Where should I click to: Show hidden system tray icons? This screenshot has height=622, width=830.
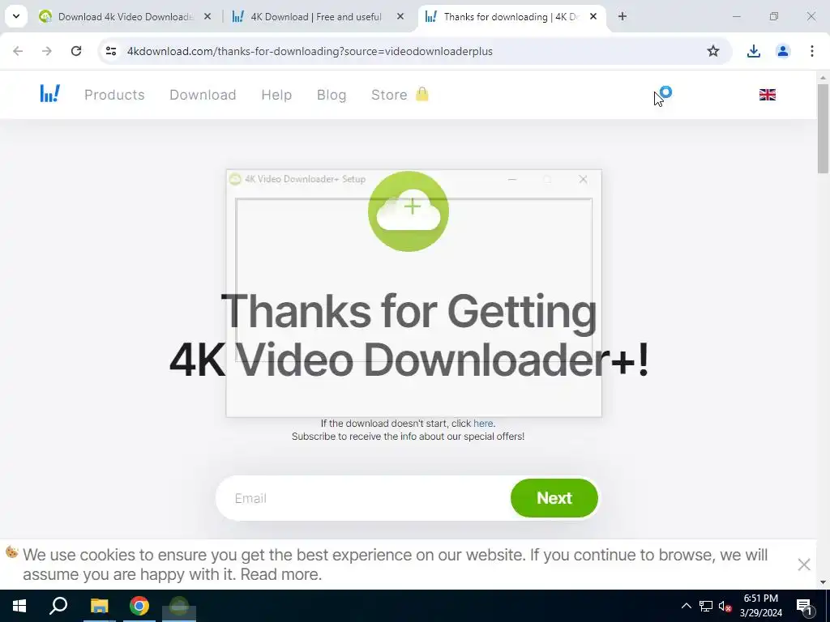[686, 606]
